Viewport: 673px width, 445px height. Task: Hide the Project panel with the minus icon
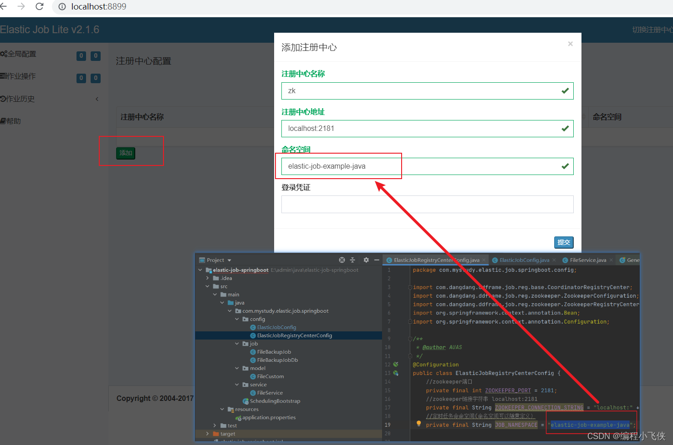[x=377, y=260]
